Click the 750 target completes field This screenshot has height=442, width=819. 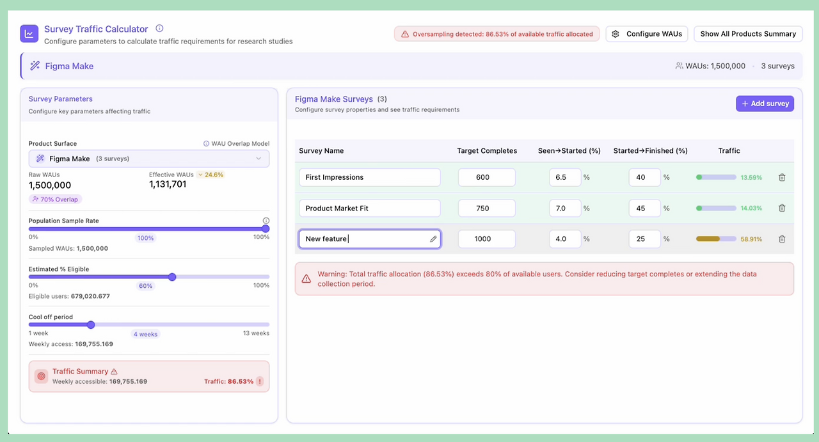coord(487,208)
